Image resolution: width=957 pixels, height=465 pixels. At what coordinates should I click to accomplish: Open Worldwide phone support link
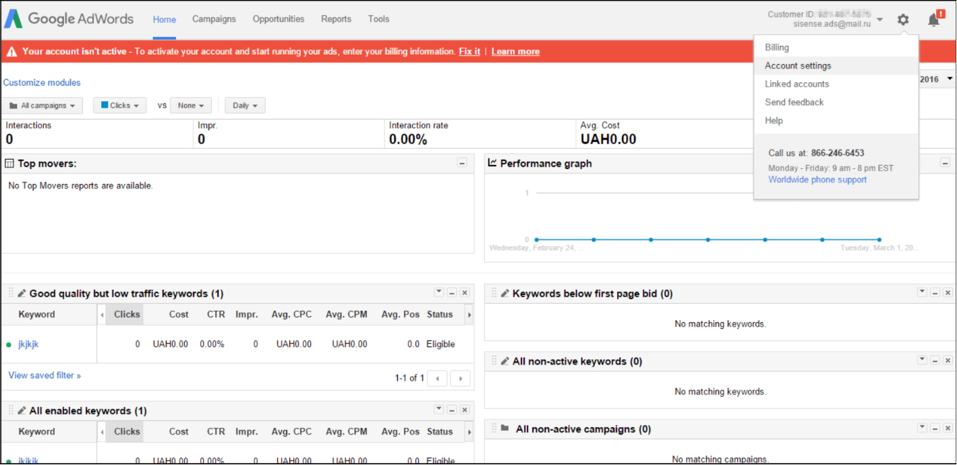click(817, 180)
